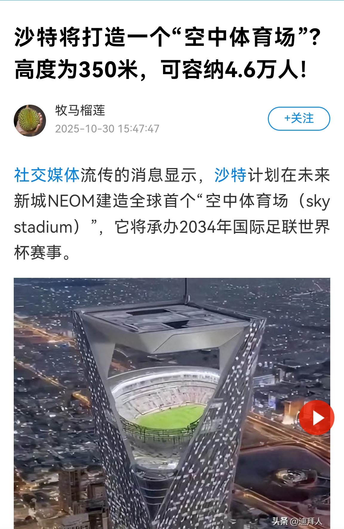The image size is (344, 529).
Task: Open the durian profile avatar
Action: coord(30,121)
